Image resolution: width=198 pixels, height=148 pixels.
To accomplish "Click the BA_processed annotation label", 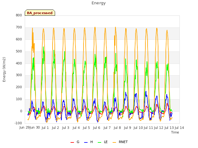I will click(x=40, y=13).
